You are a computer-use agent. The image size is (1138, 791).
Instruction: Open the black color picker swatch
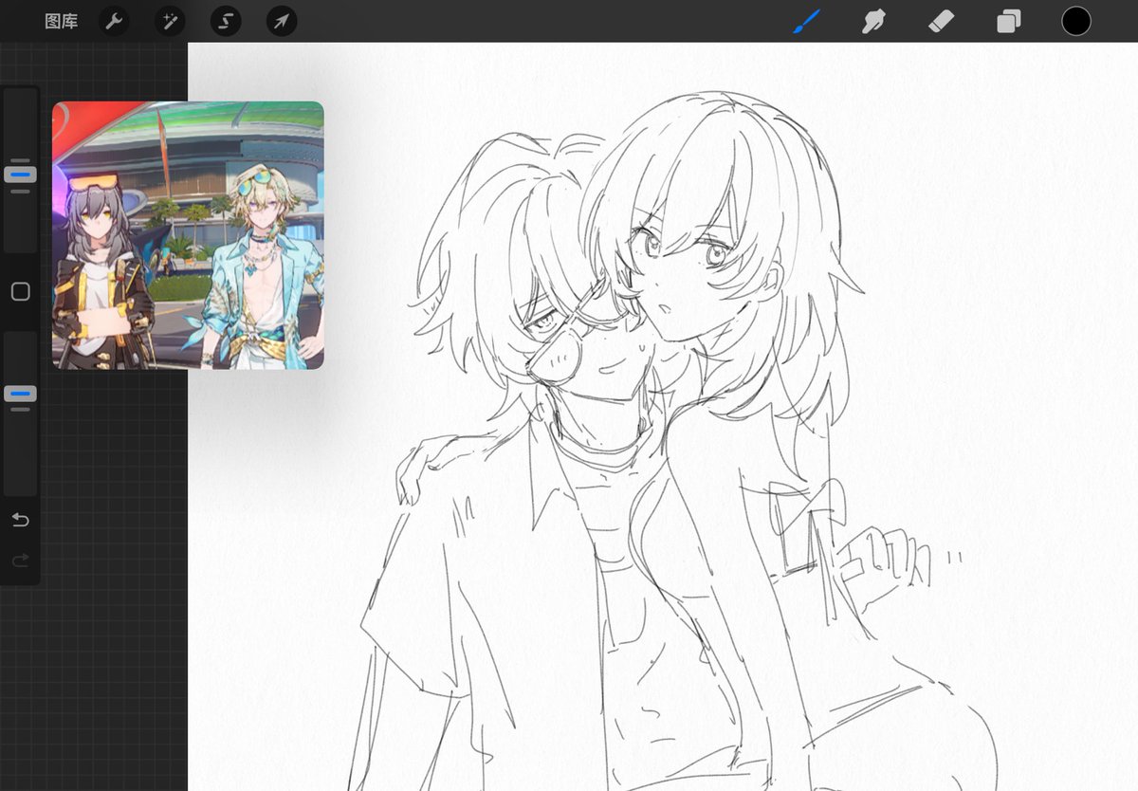pos(1076,21)
